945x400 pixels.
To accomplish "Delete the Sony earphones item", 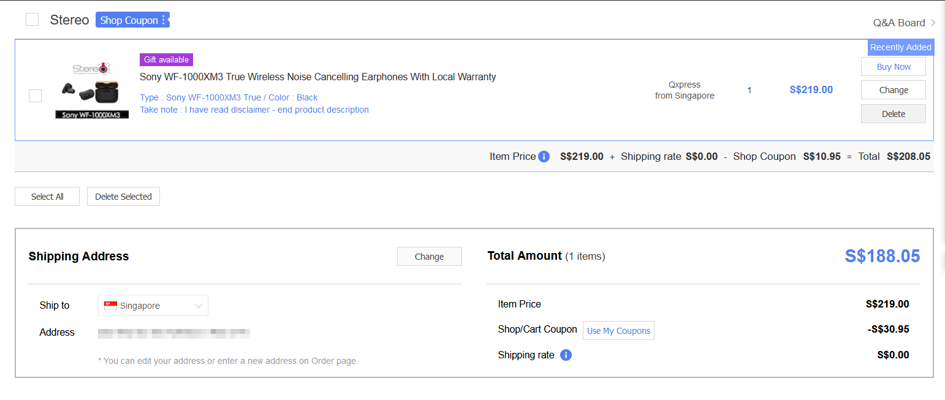I will (x=894, y=114).
